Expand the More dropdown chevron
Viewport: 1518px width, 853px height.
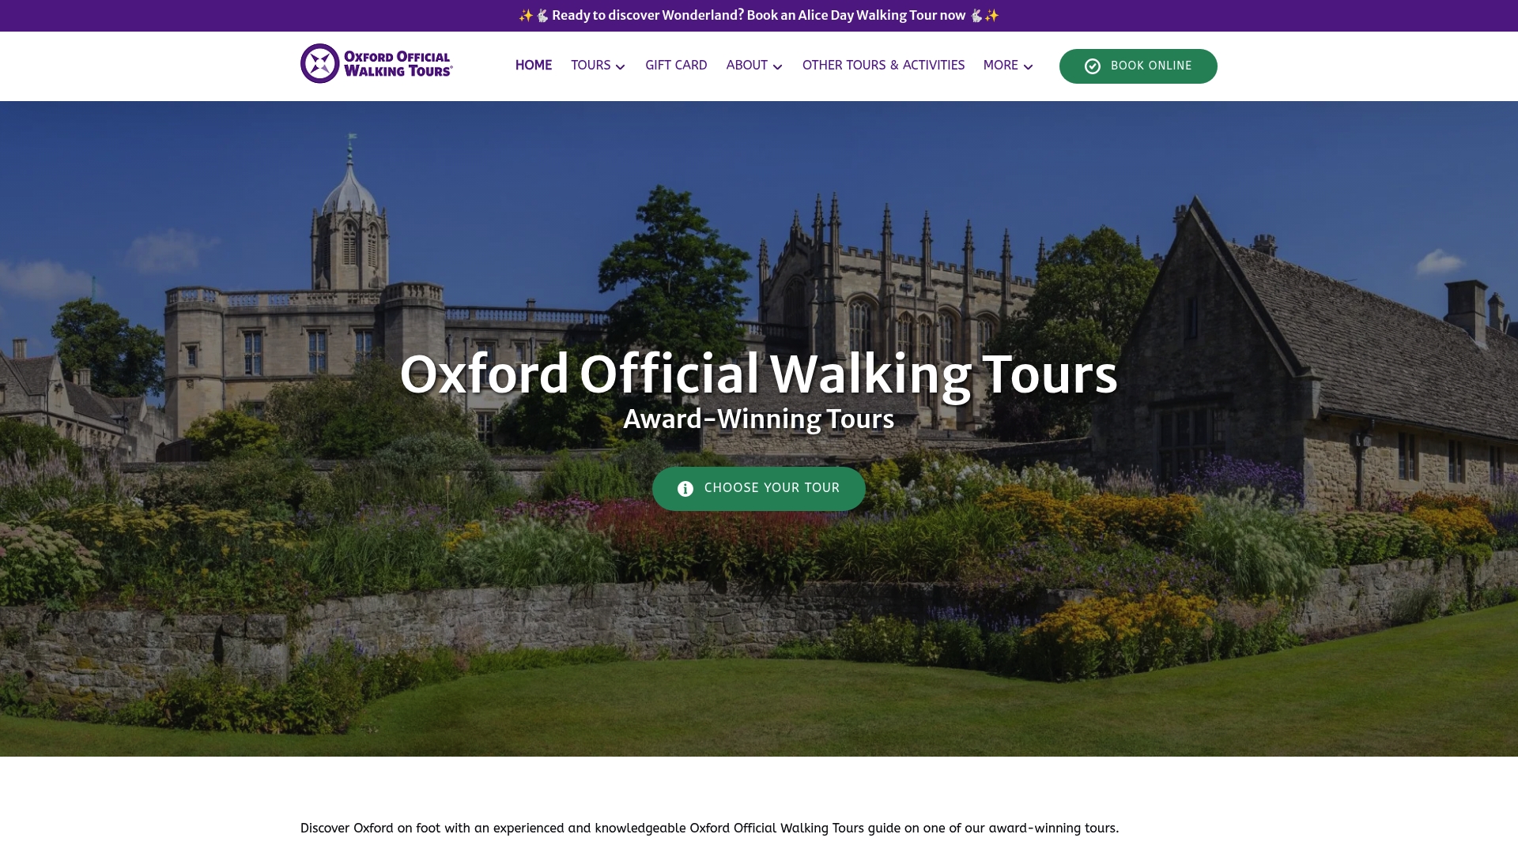[x=1029, y=67]
